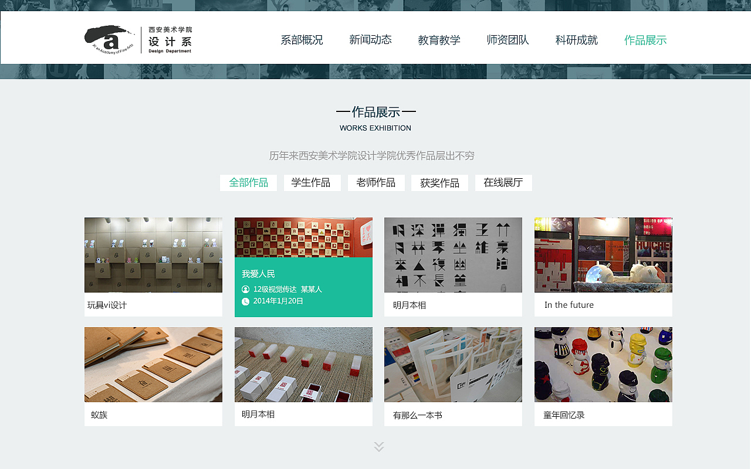Open the 作品展示 navigation menu
Image resolution: width=751 pixels, height=469 pixels.
[645, 40]
